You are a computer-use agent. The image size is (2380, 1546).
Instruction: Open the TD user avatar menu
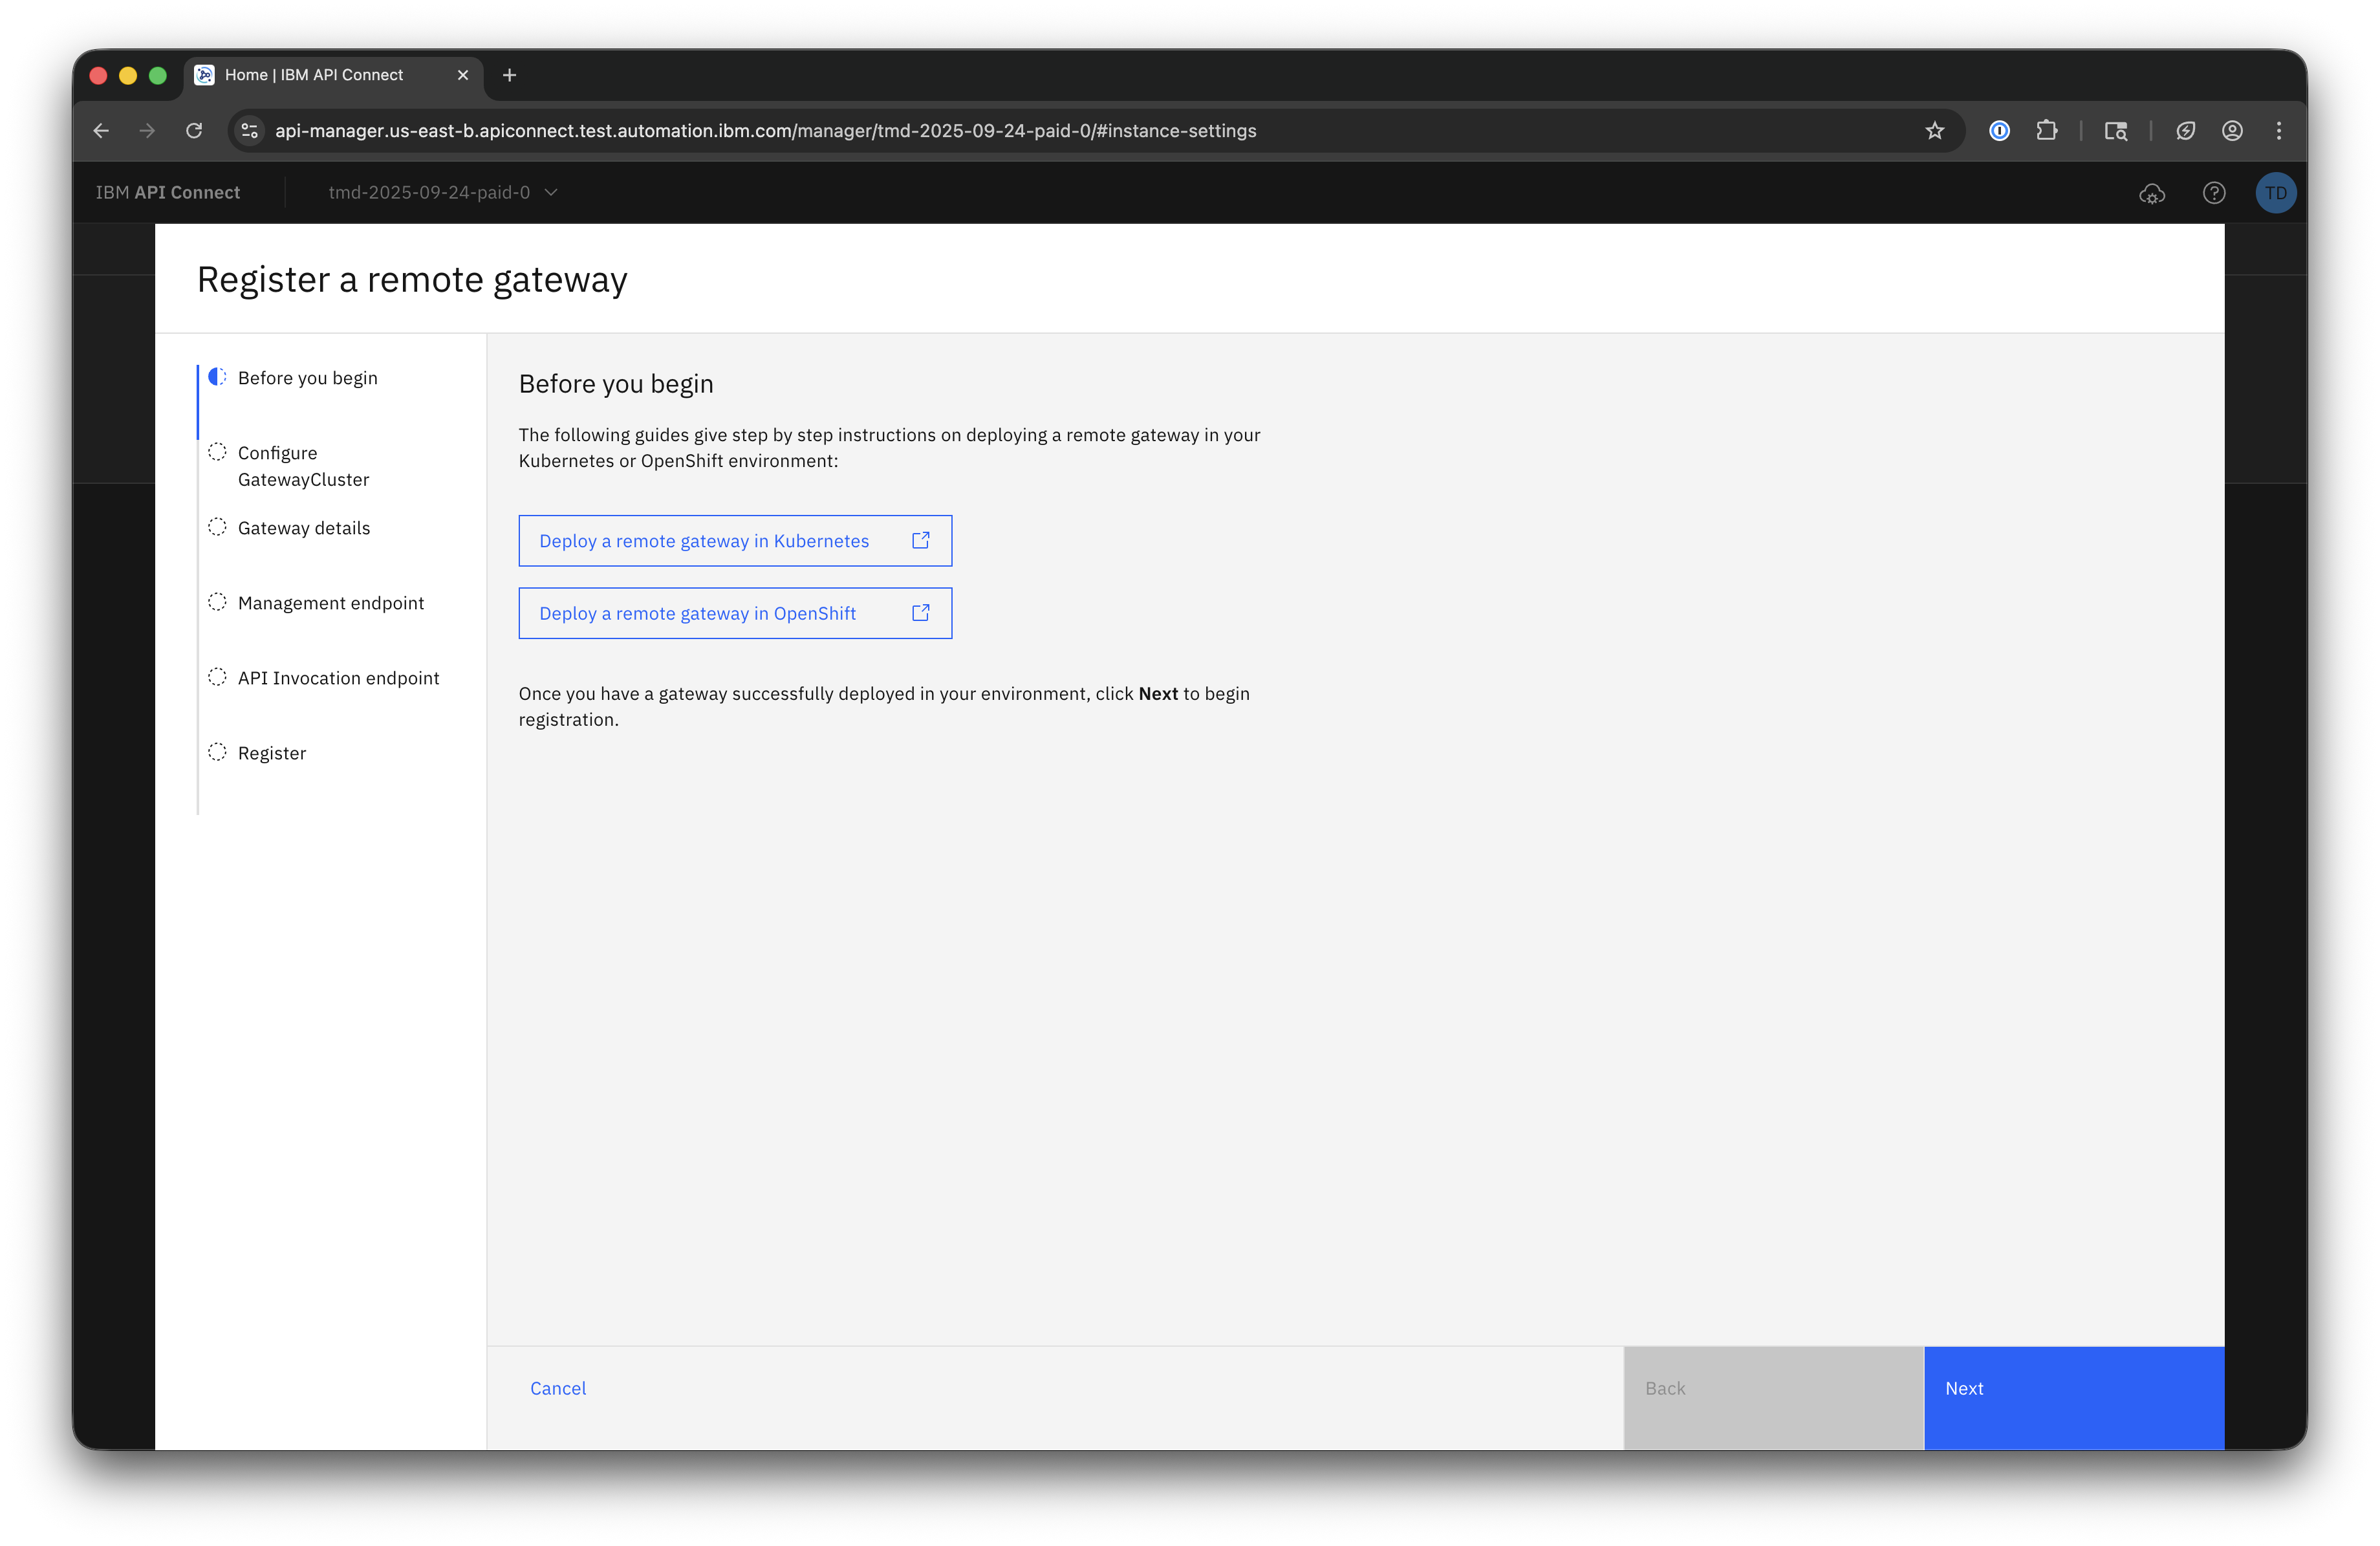(2275, 193)
